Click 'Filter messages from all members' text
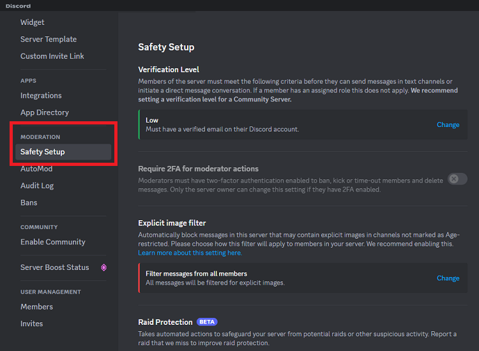 tap(196, 274)
